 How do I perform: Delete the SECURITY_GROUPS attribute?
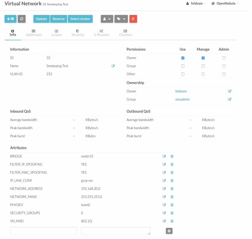pyautogui.click(x=172, y=213)
